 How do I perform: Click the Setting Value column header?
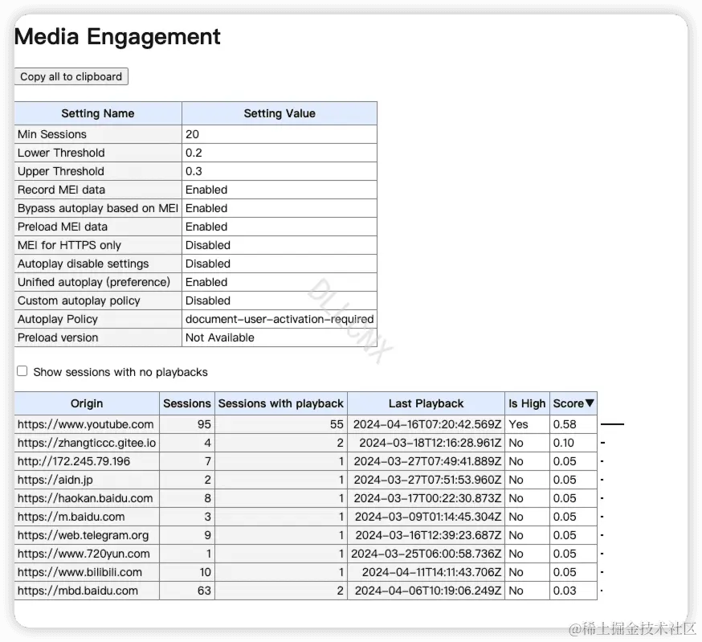280,113
